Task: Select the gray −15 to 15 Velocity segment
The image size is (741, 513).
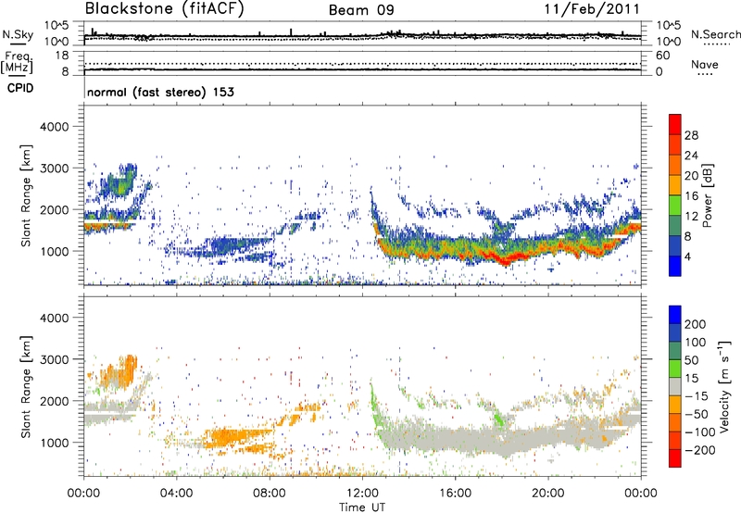Action: click(x=675, y=386)
